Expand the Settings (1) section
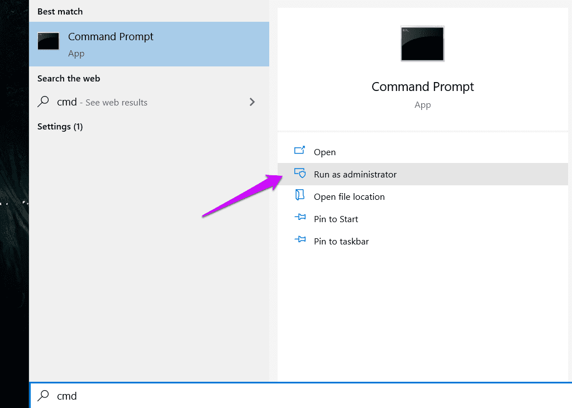The height and width of the screenshot is (408, 572). coord(60,127)
